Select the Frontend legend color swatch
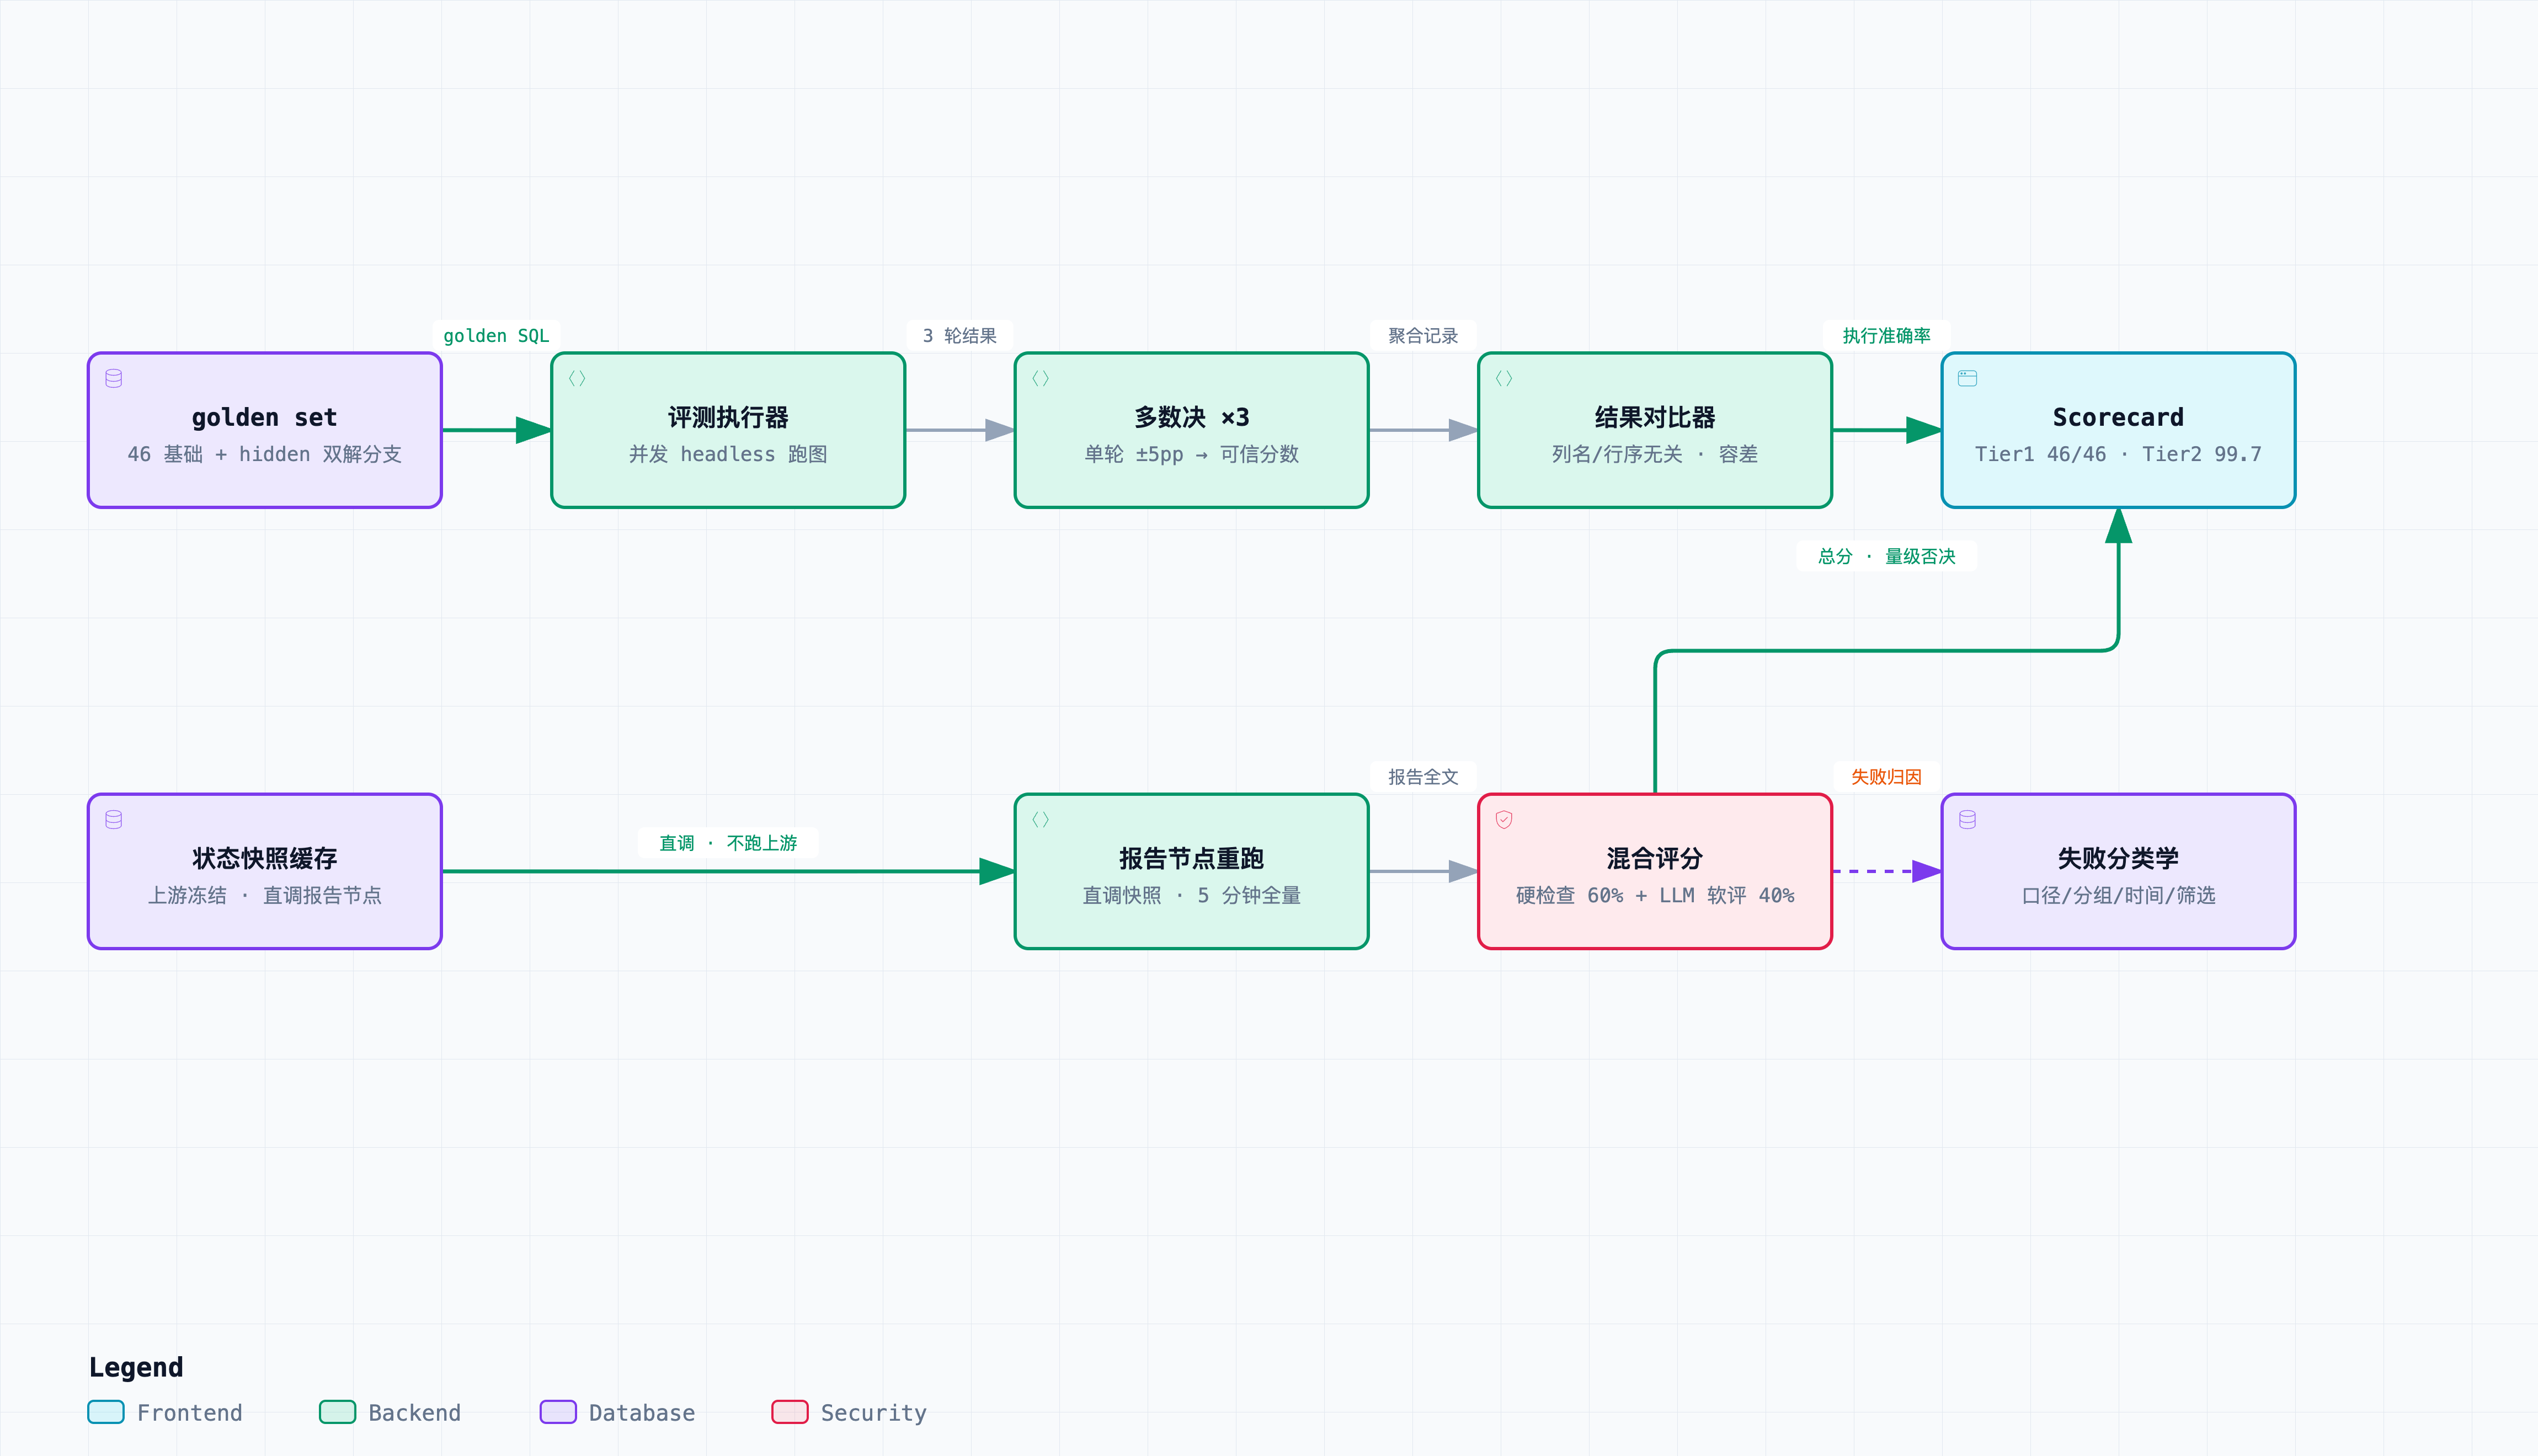 [106, 1412]
